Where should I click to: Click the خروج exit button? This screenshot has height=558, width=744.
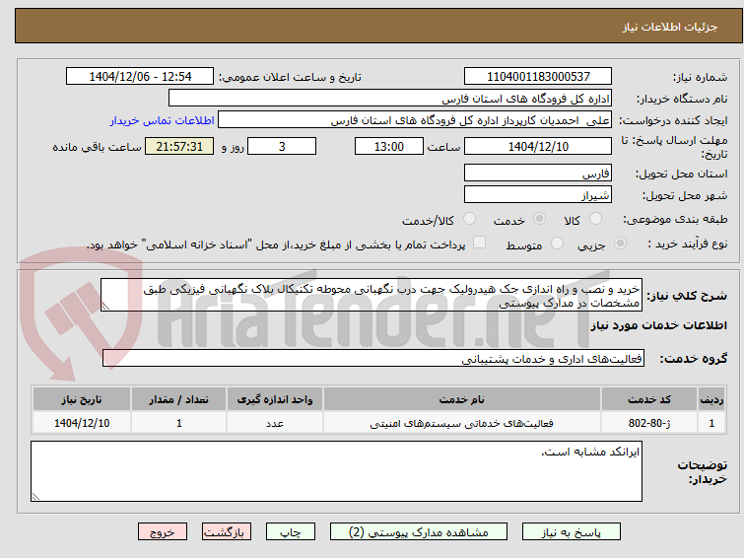click(x=163, y=532)
